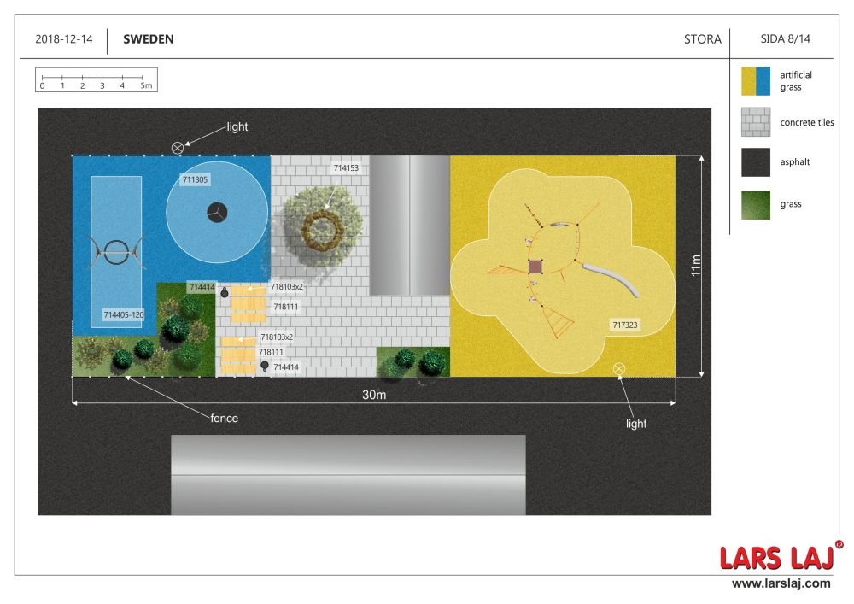The height and width of the screenshot is (604, 854).
Task: Open the www.larslaj.com link
Action: click(x=781, y=583)
